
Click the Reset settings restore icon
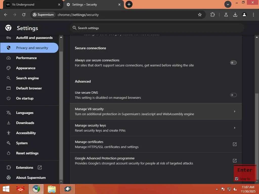coord(9,153)
